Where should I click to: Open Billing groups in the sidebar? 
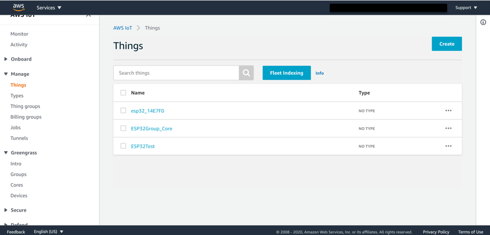click(26, 117)
